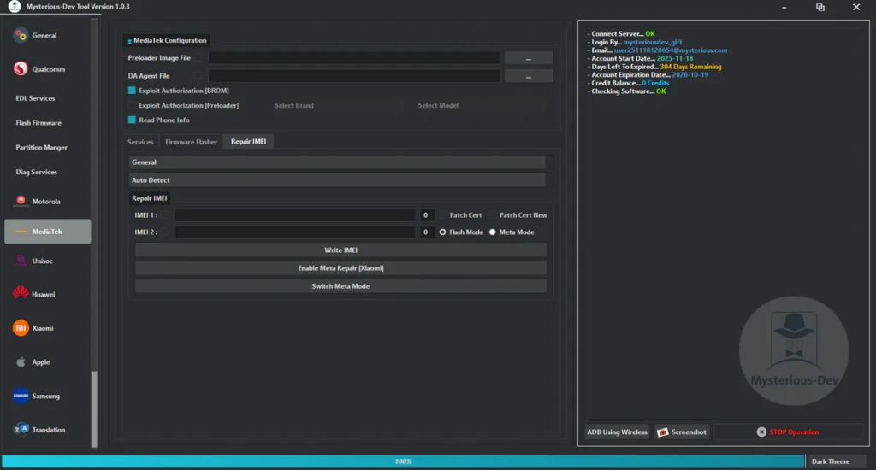This screenshot has height=470, width=876.
Task: Click the Samsung icon in sidebar
Action: [21, 396]
